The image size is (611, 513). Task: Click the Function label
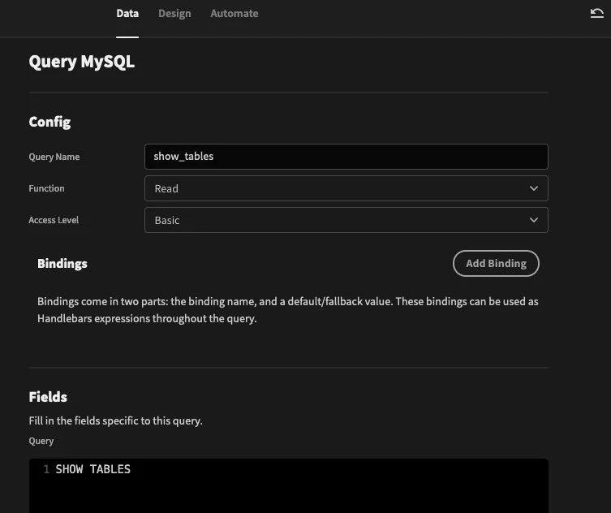47,188
